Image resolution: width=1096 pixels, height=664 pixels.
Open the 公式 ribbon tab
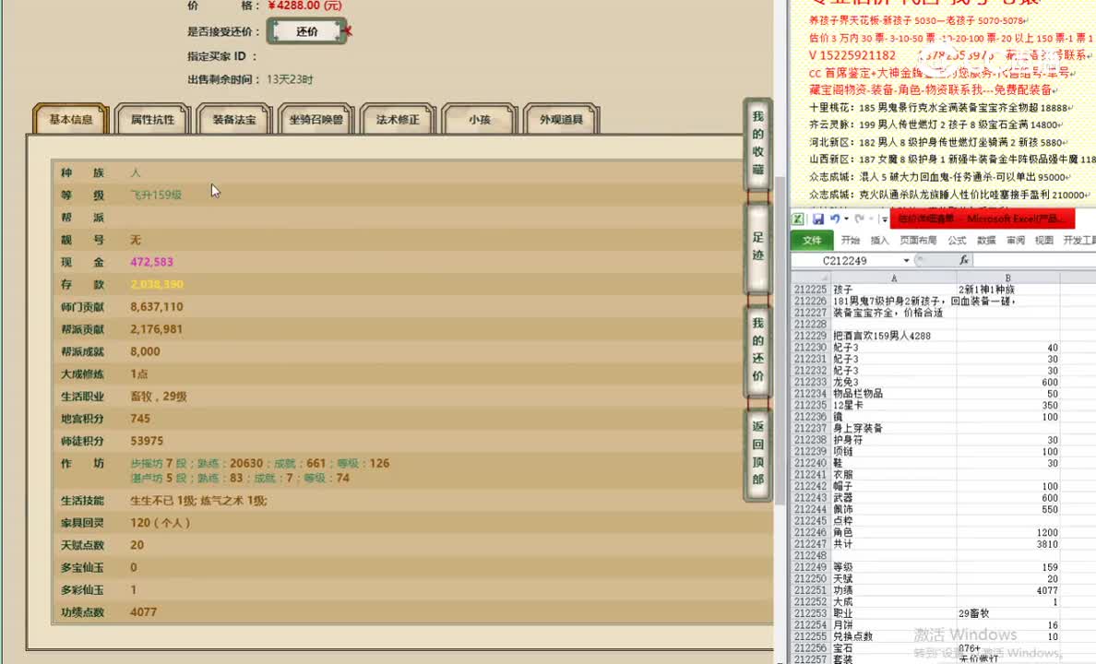pyautogui.click(x=956, y=241)
